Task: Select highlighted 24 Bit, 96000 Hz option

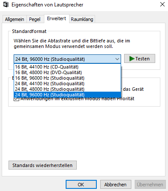Action: point(67,95)
